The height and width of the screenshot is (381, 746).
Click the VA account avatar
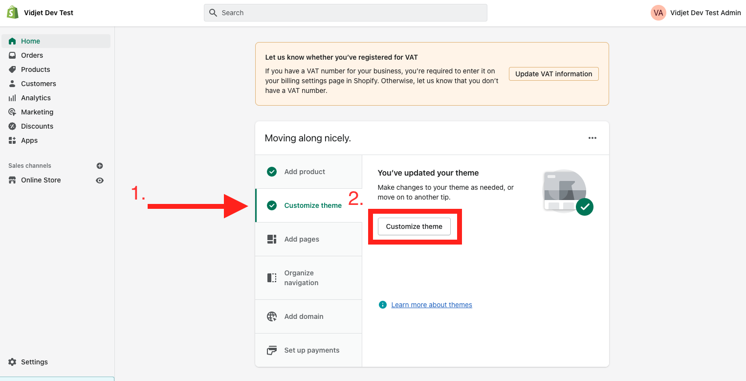(x=658, y=13)
